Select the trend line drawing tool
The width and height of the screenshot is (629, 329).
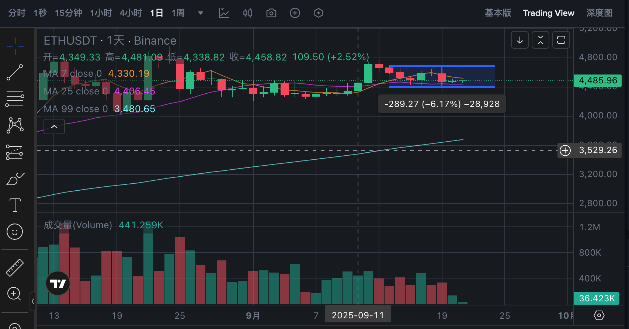tap(15, 73)
